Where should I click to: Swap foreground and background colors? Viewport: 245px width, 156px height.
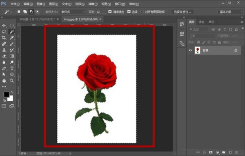(x=12, y=92)
